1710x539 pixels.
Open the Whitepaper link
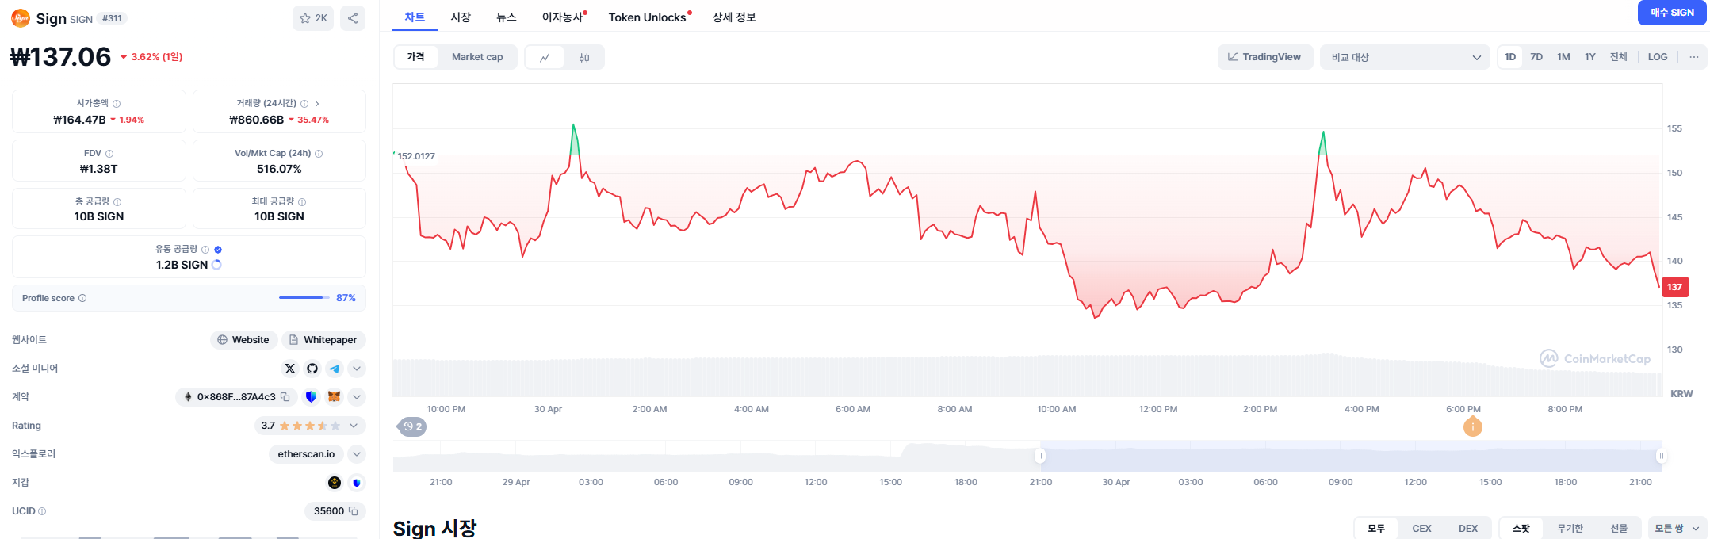coord(323,340)
